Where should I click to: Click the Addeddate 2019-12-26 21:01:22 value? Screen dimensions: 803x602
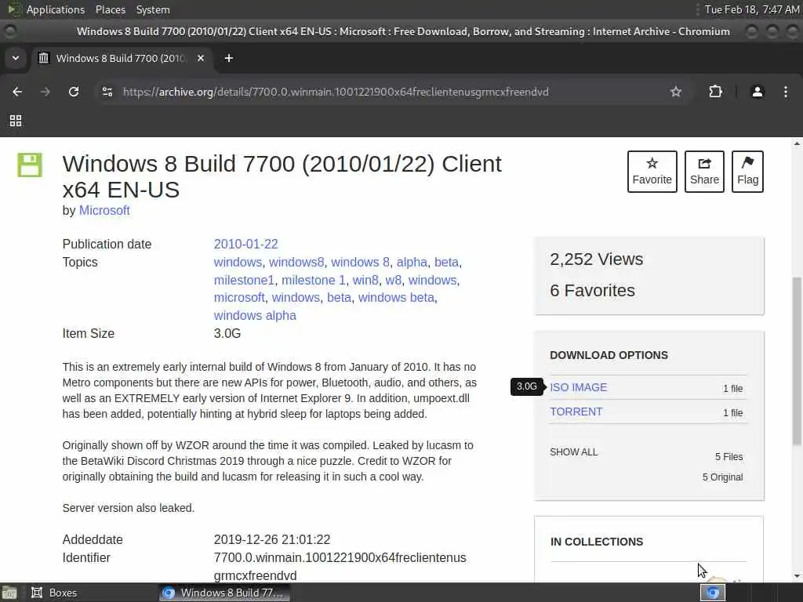tap(272, 539)
